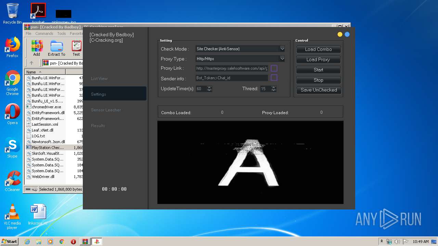Viewport: 438px width, 246px height.
Task: Open File Explorer taskbar icon
Action: click(39, 242)
